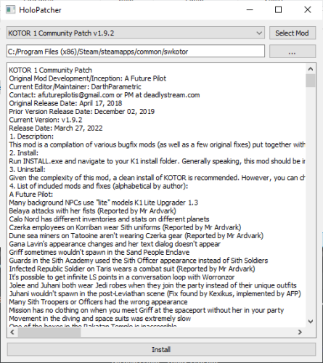
Task: Maximize the HoloPatcher window
Action: tap(279, 10)
